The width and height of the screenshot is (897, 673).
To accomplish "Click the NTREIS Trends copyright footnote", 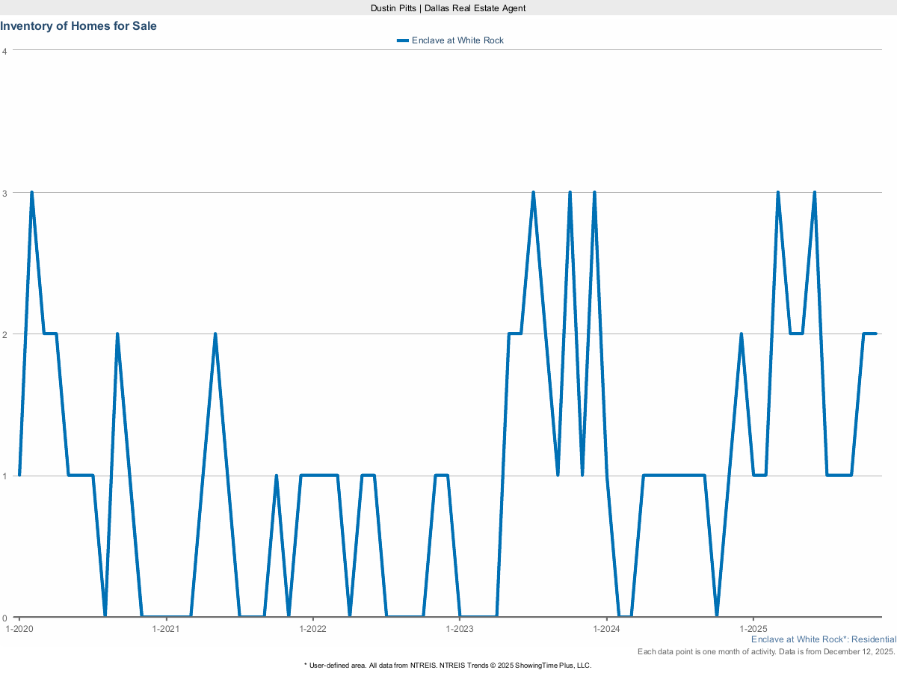I will pos(448,665).
